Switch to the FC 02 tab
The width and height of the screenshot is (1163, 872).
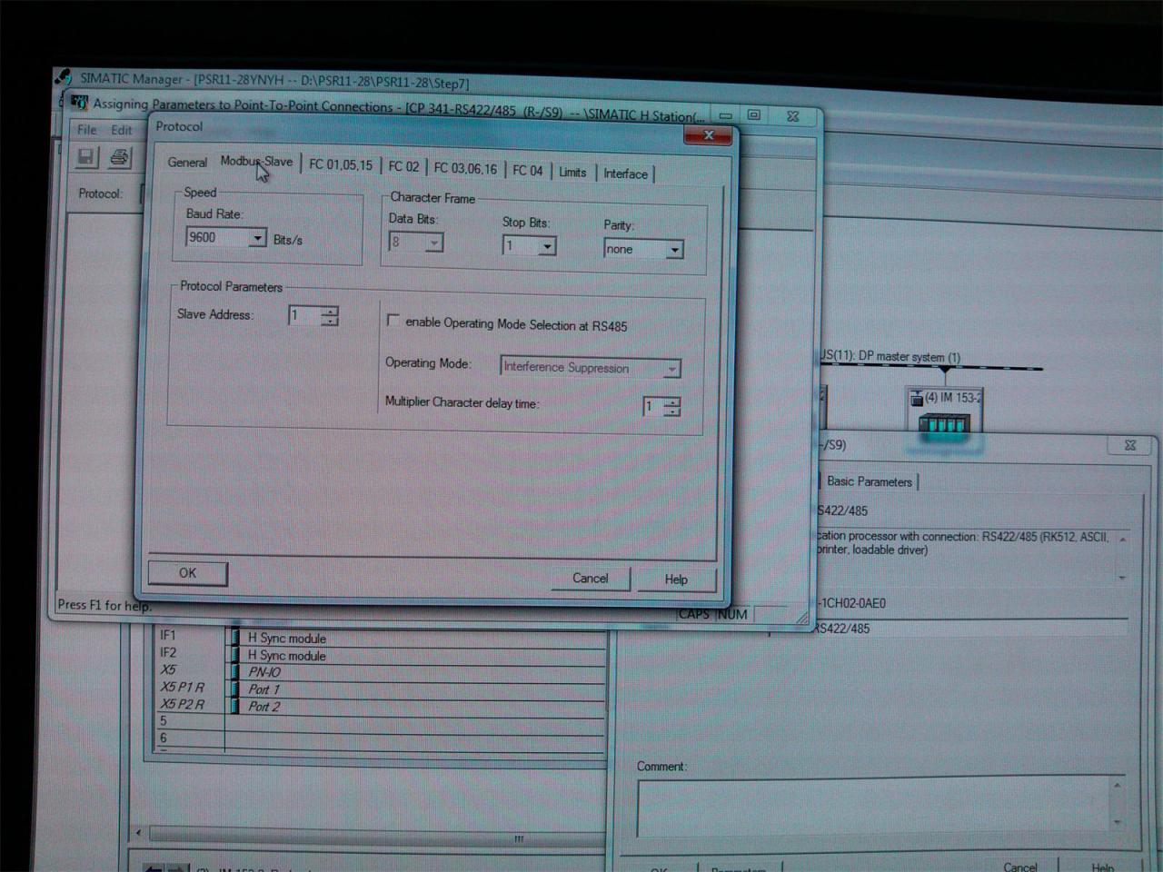tap(403, 166)
